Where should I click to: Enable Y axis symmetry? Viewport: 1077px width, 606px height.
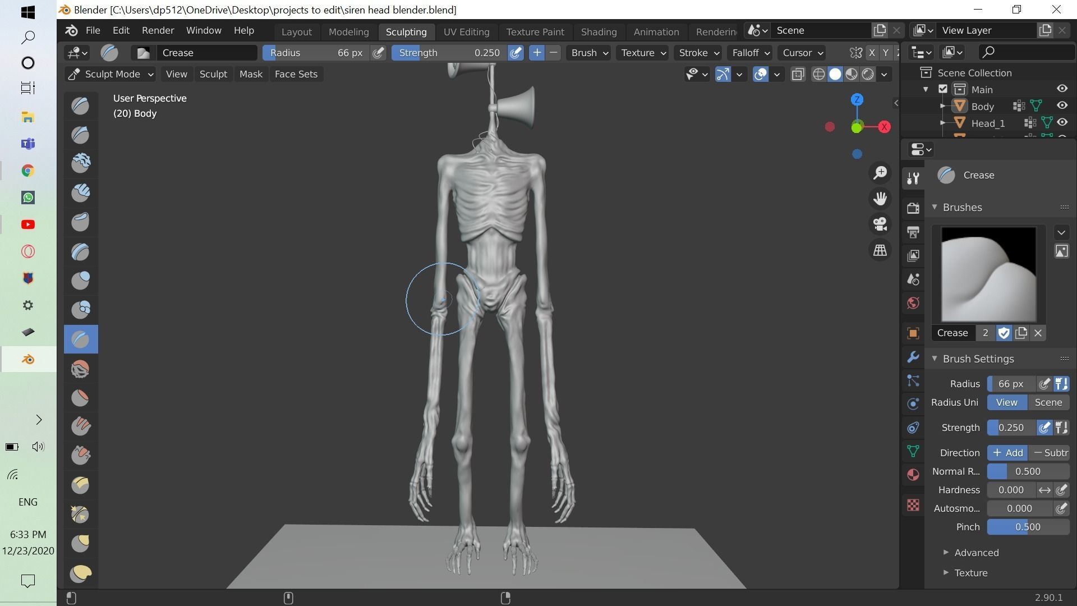pyautogui.click(x=886, y=53)
